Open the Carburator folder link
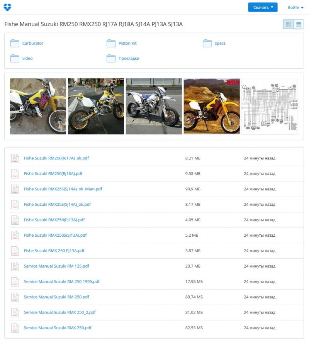This screenshot has width=309, height=344. pos(33,43)
